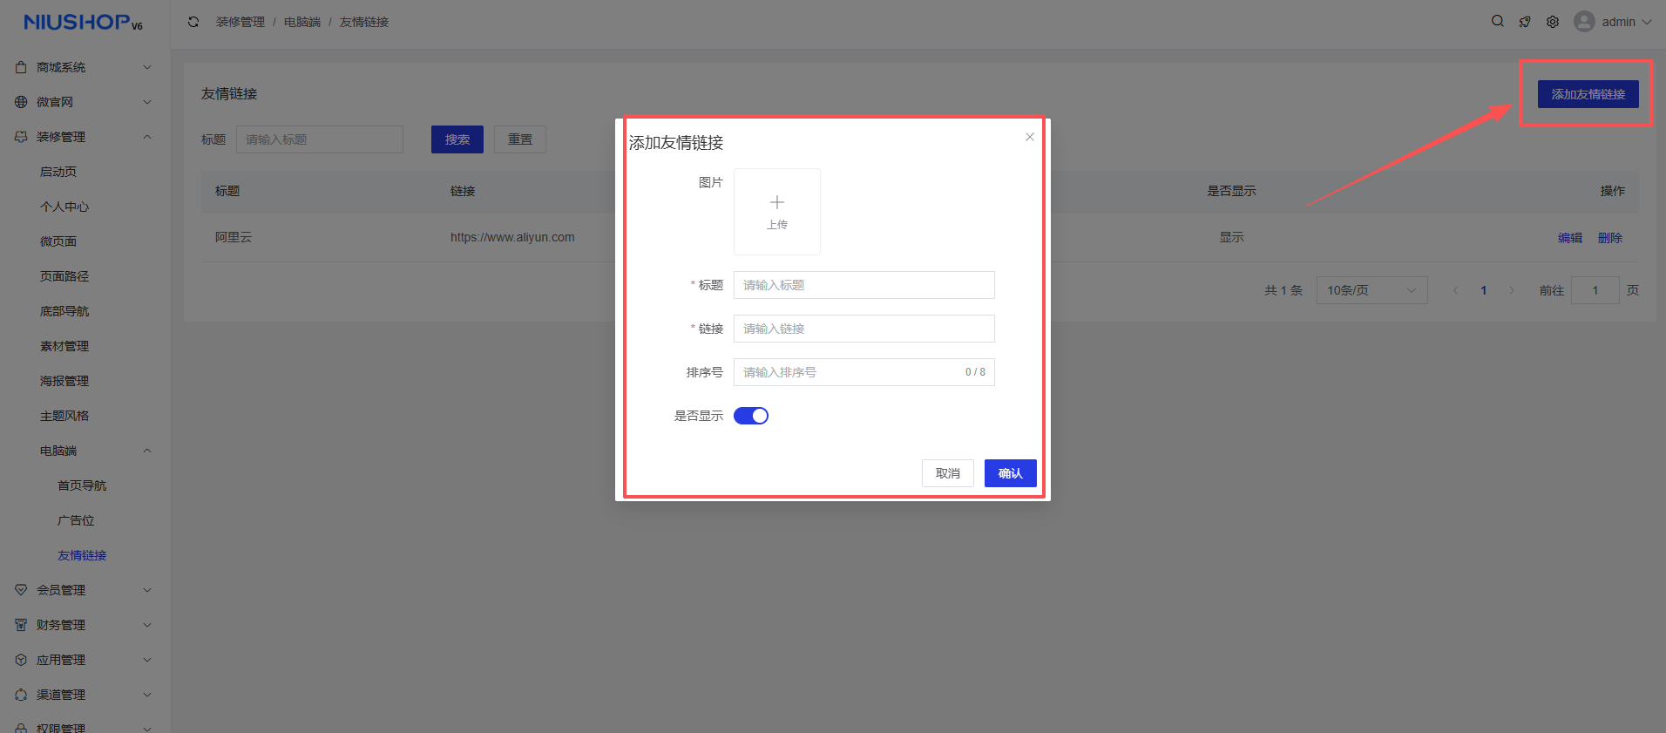This screenshot has height=733, width=1666.
Task: Expand the 应用管理 menu chevron
Action: [x=147, y=660]
